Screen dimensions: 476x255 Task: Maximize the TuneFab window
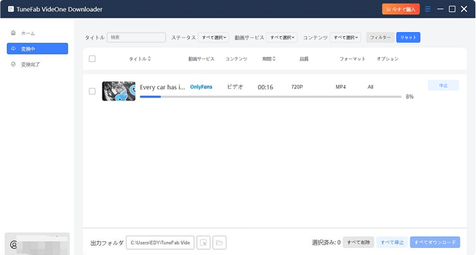tap(452, 9)
